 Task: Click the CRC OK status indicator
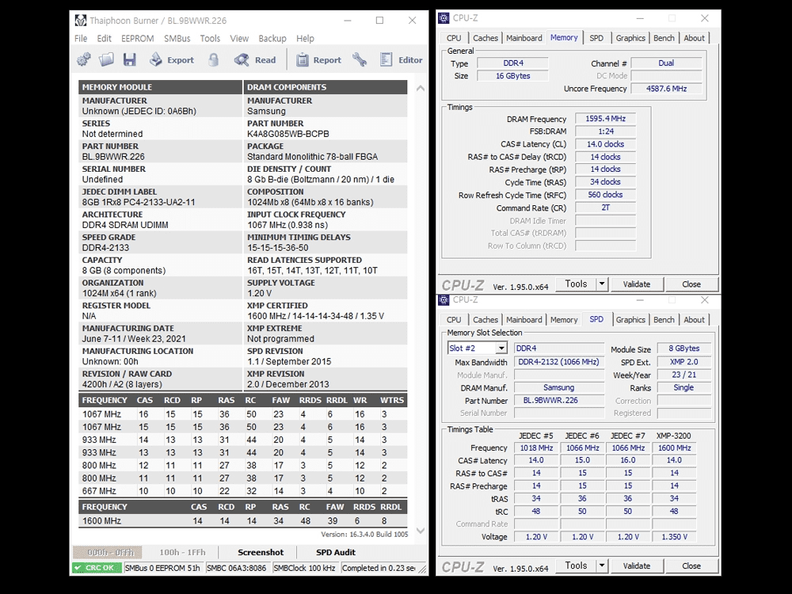(97, 568)
